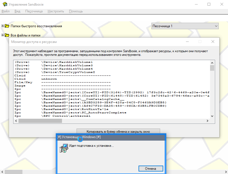Minimize the Монитор доступа к ресурсам window
228x174 pixels.
tap(187, 42)
